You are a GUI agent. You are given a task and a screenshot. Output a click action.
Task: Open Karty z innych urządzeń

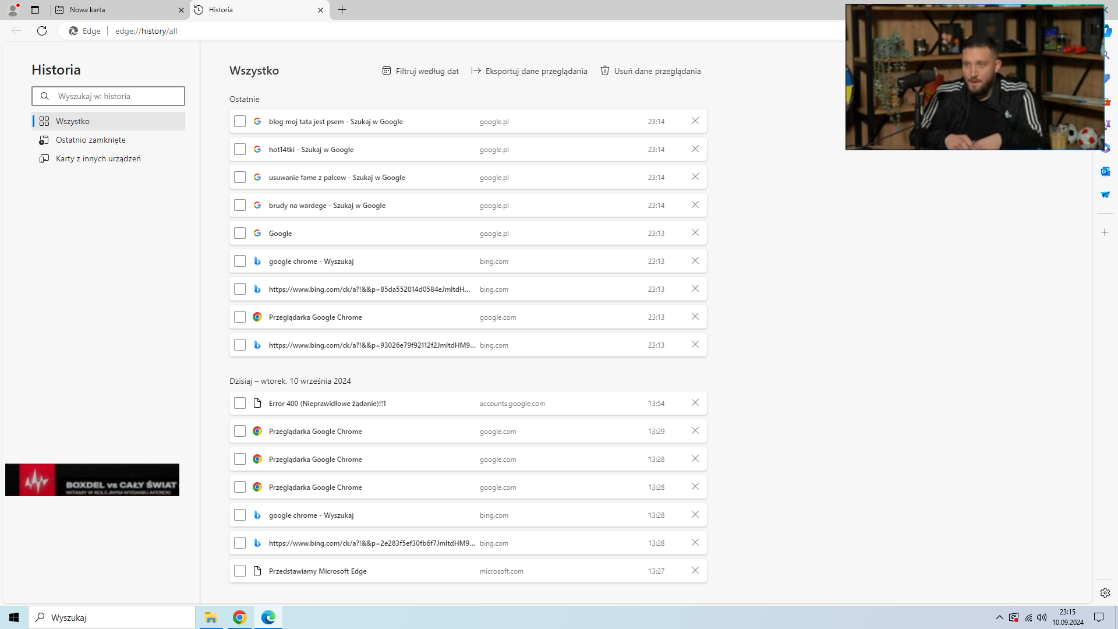pyautogui.click(x=98, y=158)
